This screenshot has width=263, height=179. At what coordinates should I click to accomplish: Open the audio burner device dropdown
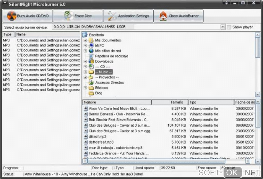pyautogui.click(x=223, y=27)
